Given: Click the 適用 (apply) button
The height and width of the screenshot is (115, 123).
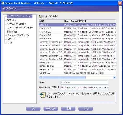Looking at the screenshot, I should coord(68,109).
